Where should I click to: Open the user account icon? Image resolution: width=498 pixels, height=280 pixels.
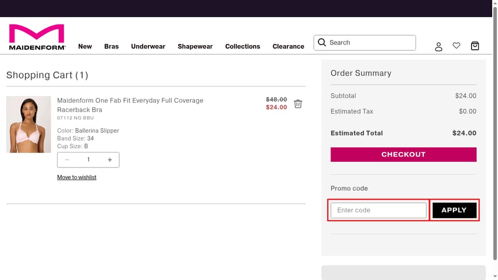coord(438,47)
